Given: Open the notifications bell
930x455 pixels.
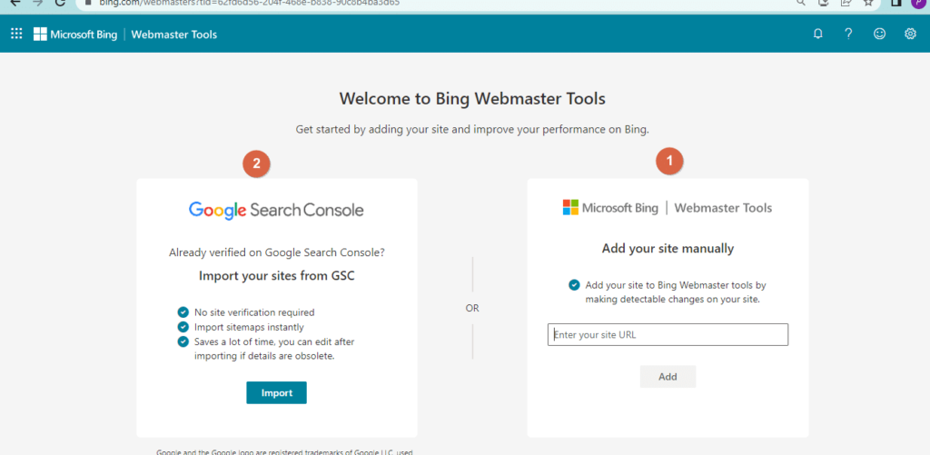Looking at the screenshot, I should 818,35.
